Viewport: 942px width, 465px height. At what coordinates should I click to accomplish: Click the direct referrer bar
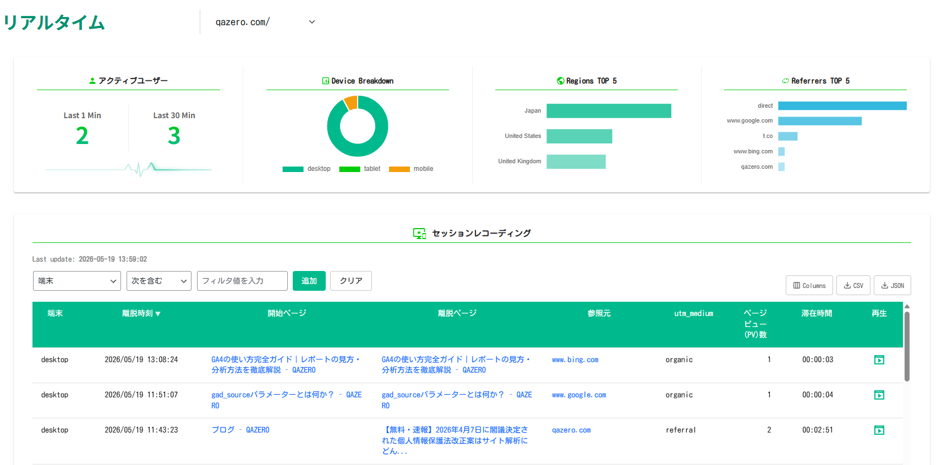tap(842, 106)
